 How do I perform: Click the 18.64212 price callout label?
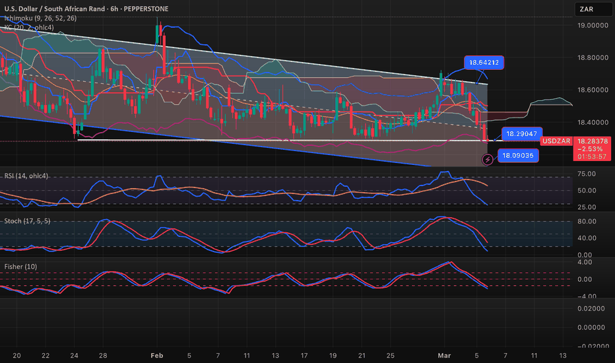[484, 63]
